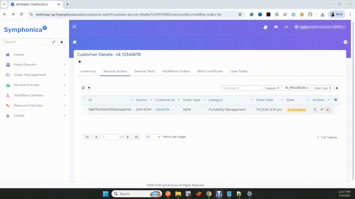The image size is (355, 199).
Task: Expand the sidebar menu with arrows icon
Action: point(54,42)
